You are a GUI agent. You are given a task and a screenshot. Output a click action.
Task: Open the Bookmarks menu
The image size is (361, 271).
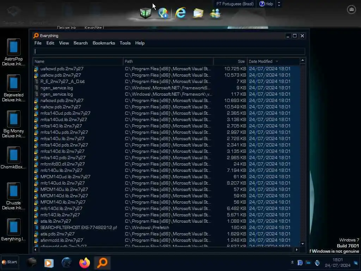[x=104, y=43]
